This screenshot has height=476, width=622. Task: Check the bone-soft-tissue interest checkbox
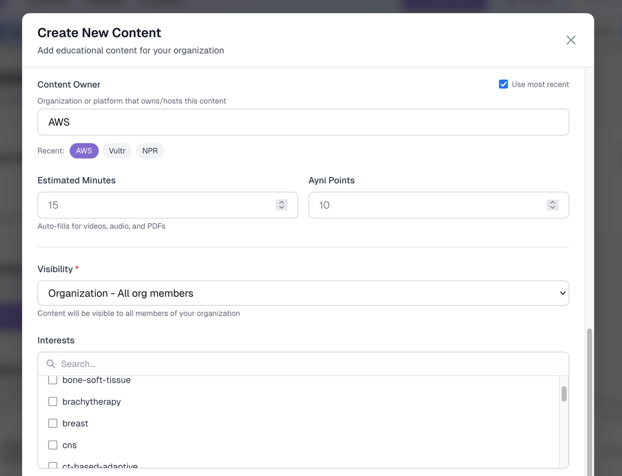53,380
